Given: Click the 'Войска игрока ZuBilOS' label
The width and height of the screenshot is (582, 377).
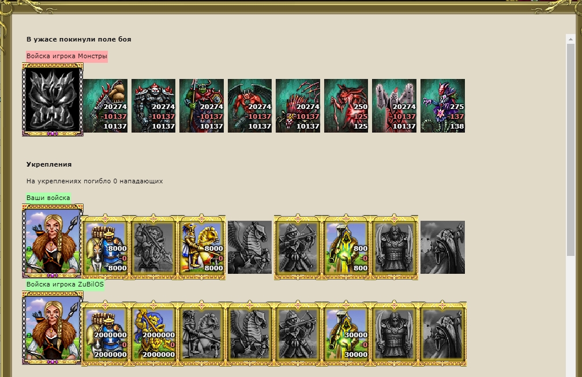Looking at the screenshot, I should tap(65, 285).
